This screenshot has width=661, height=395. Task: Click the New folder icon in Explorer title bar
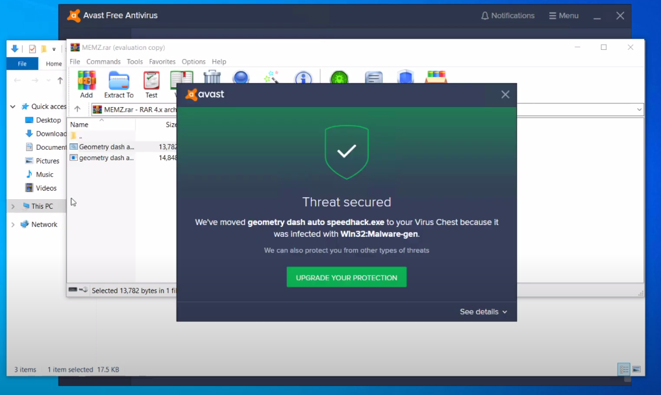(x=44, y=49)
